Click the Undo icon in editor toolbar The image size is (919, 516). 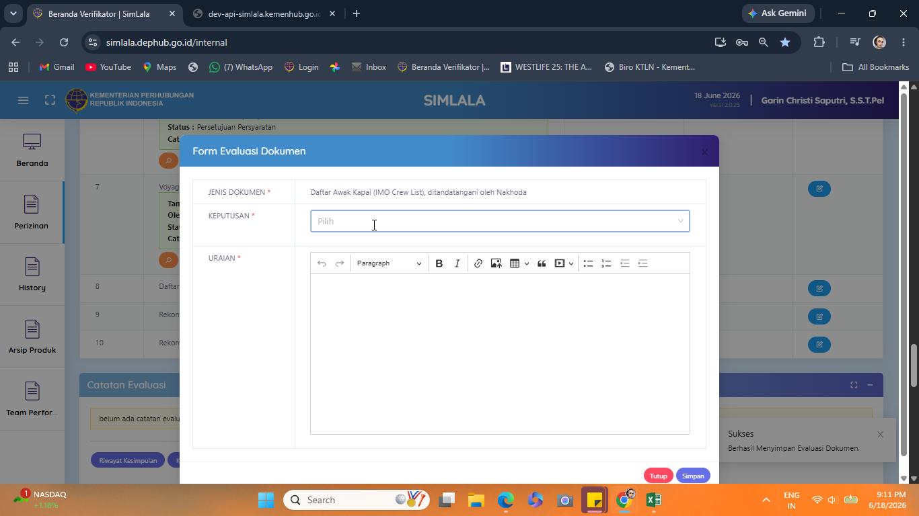point(322,263)
